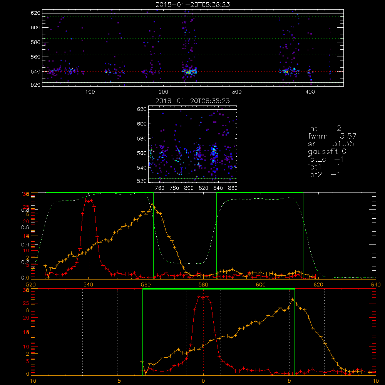Screen dimensions: 385x385
Task: Click x-axis label 560 of profile plot
Action: pos(146,285)
